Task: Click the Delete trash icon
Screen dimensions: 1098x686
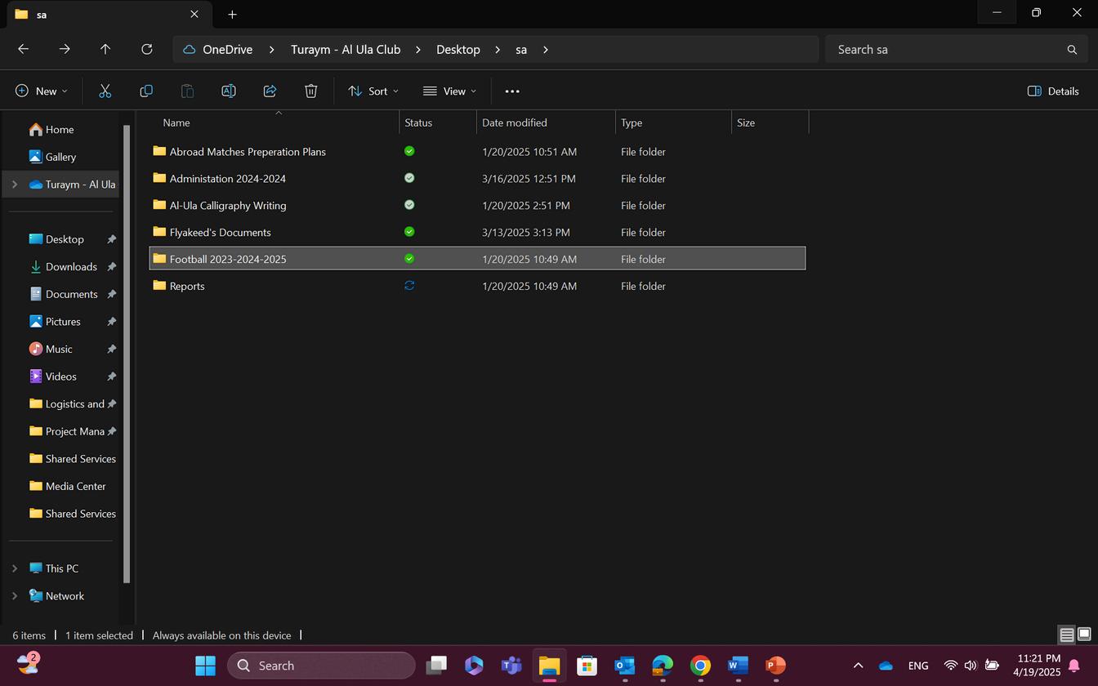Action: tap(310, 91)
